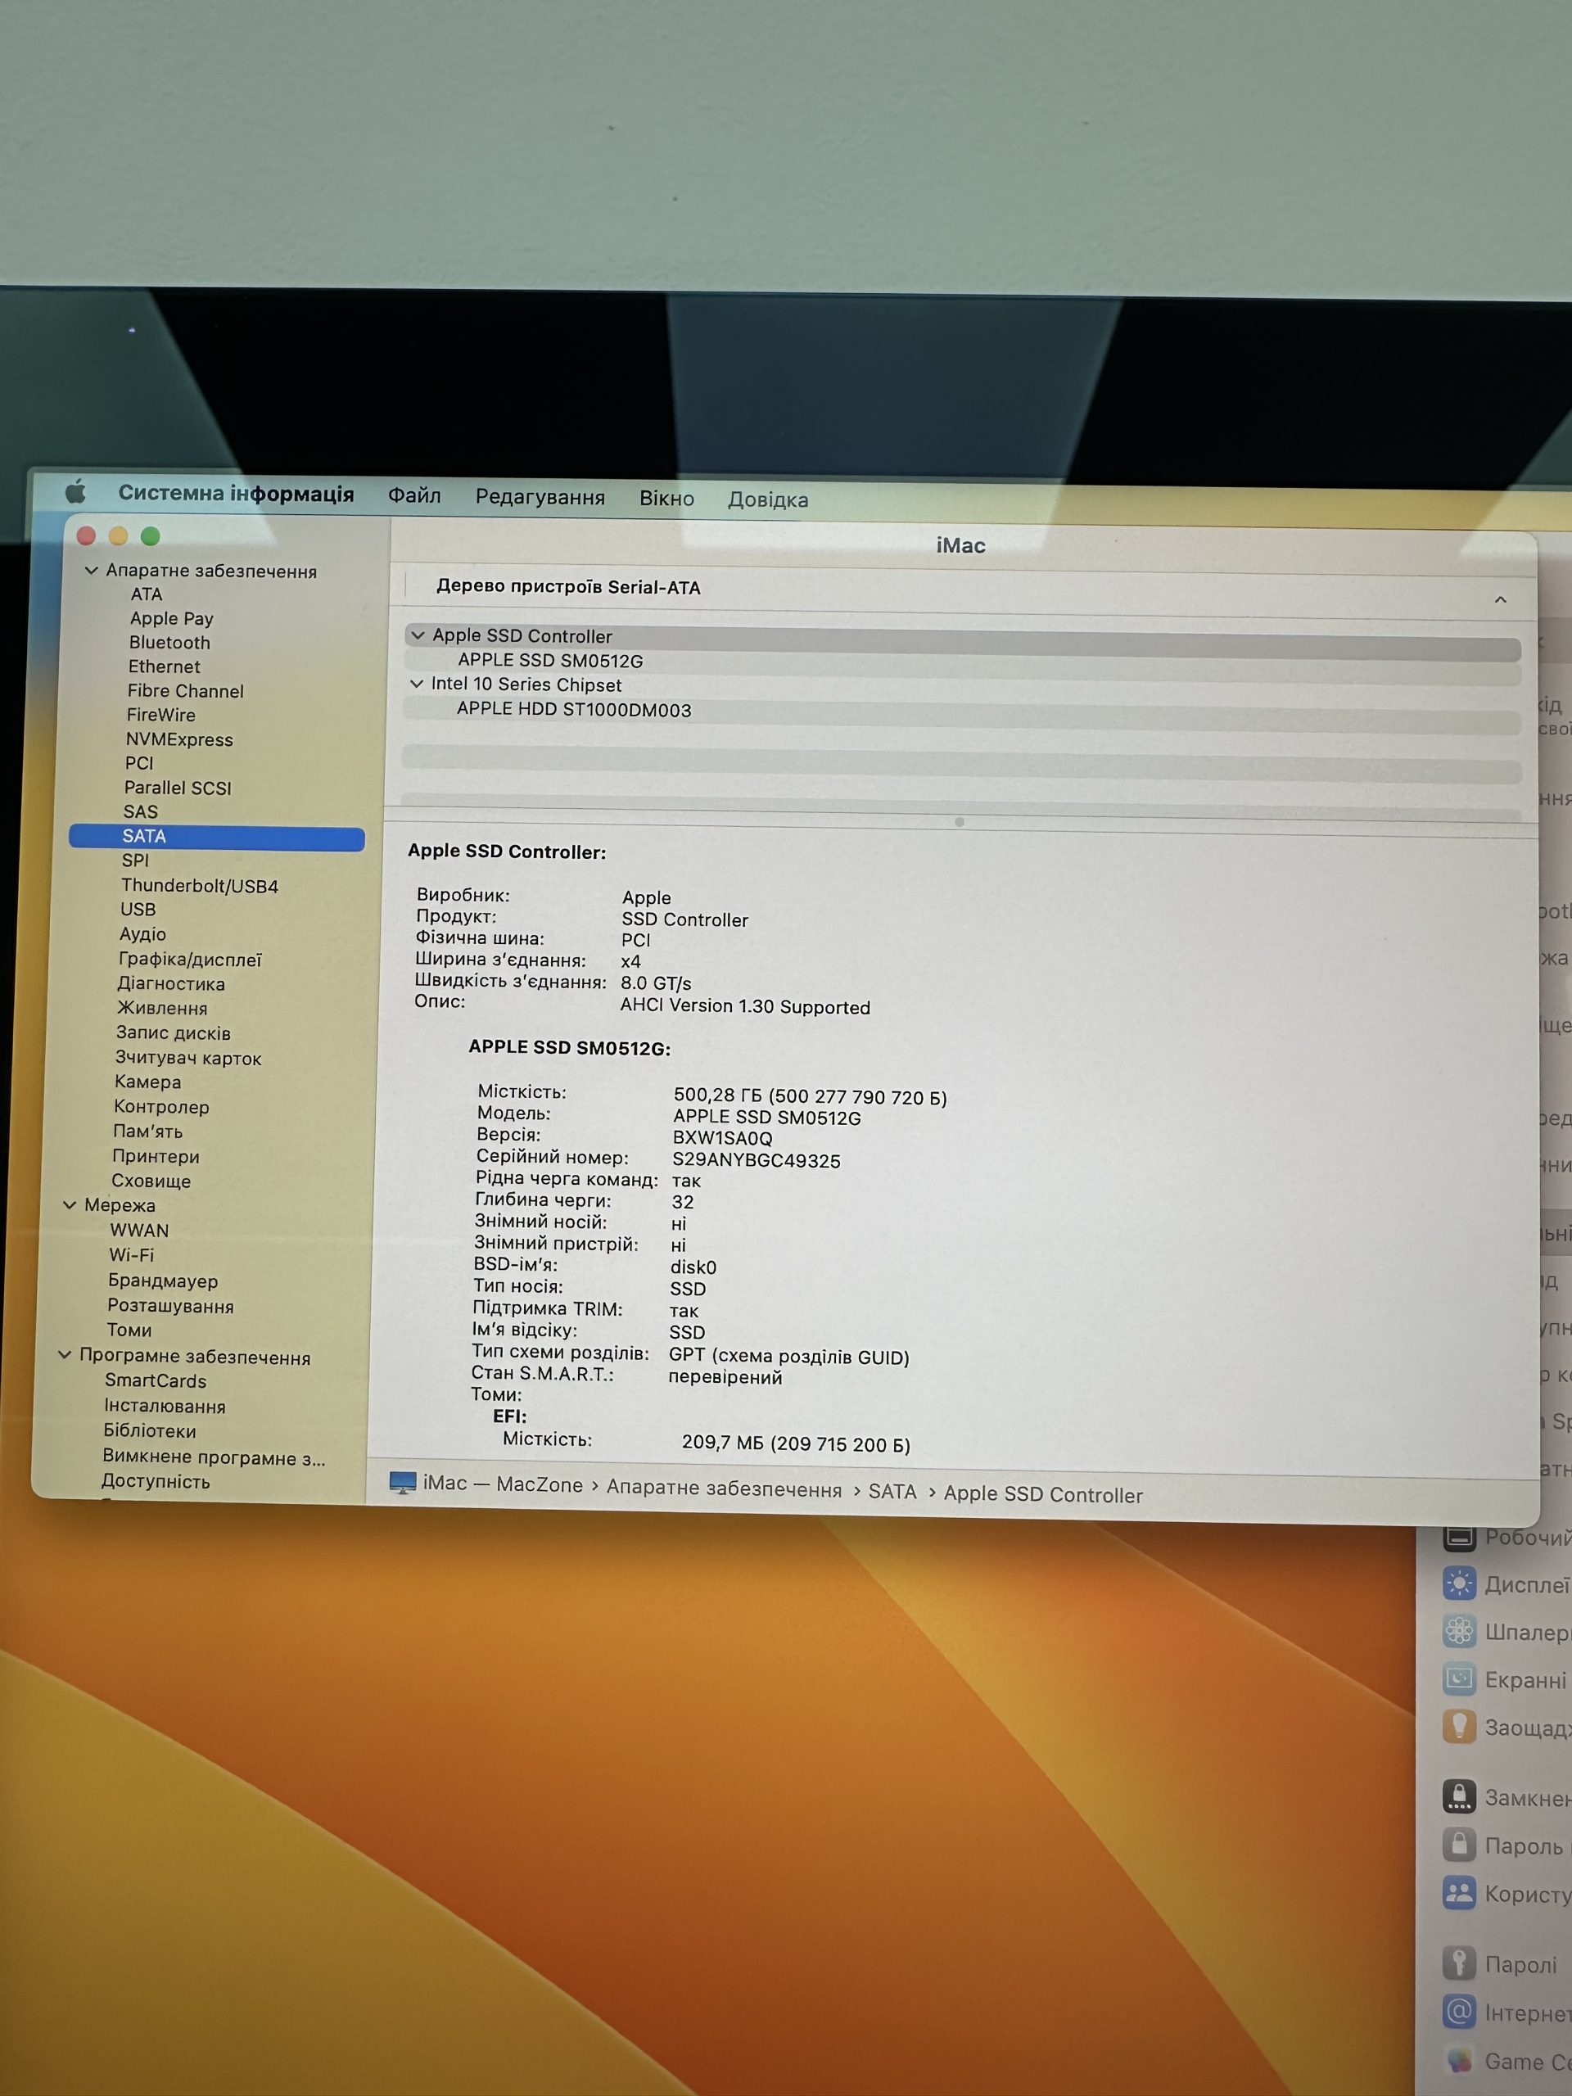This screenshot has width=1572, height=2096.
Task: Select WWAN under Мережа
Action: pyautogui.click(x=138, y=1230)
